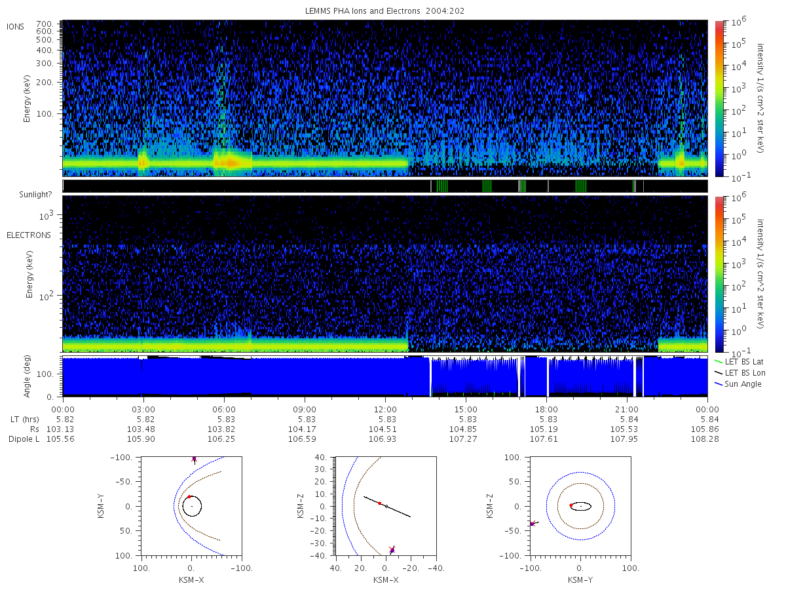Click the Saturn circle in the KSM-X/KSM-Y plot
This screenshot has height=590, width=786.
(191, 506)
